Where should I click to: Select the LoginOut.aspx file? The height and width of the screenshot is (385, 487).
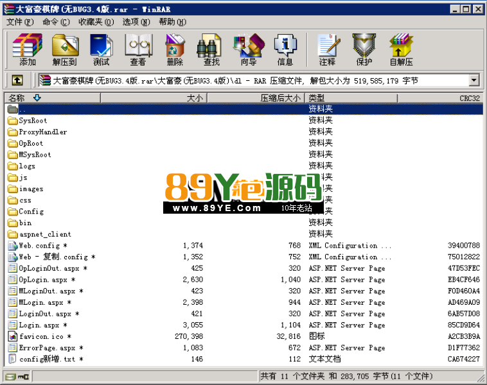click(x=244, y=314)
